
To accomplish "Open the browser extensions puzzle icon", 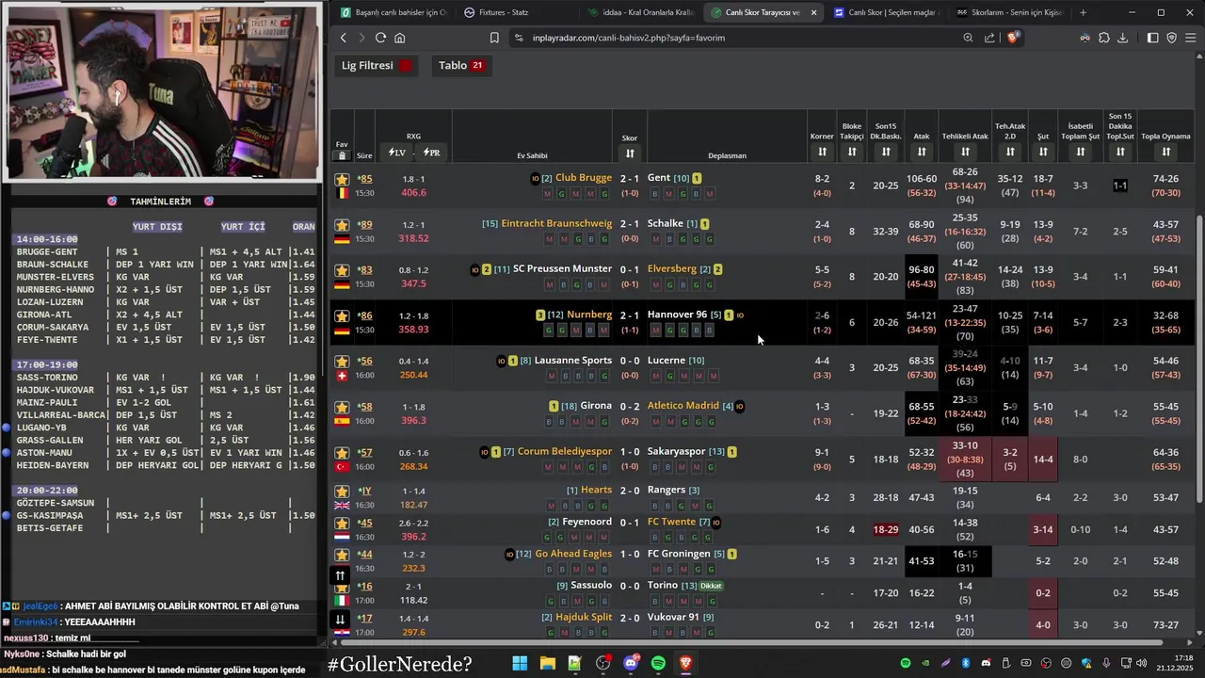I will point(1103,38).
